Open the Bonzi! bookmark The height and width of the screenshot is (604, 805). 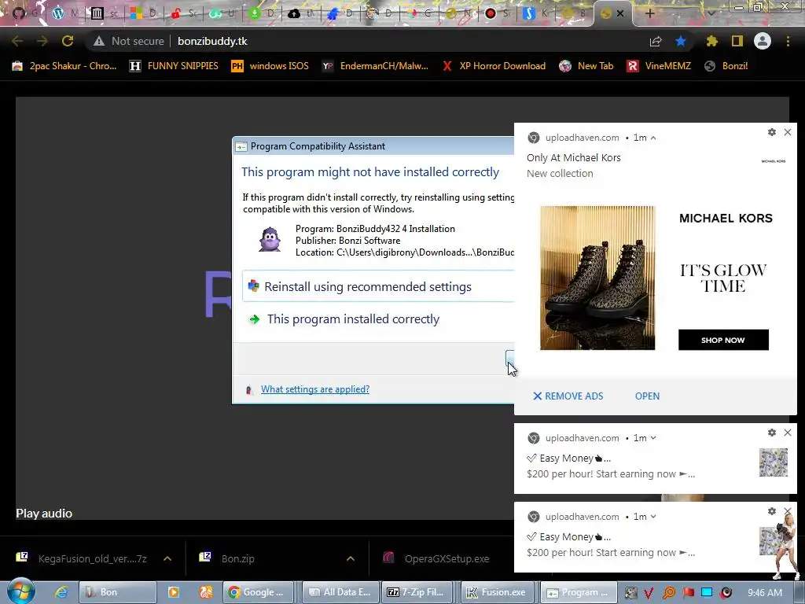(726, 66)
